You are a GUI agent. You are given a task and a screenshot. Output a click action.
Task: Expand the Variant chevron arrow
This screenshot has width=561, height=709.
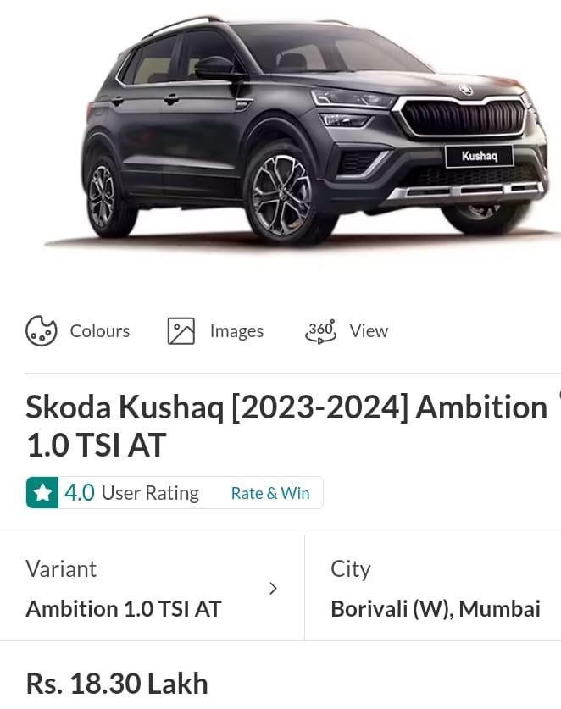273,588
